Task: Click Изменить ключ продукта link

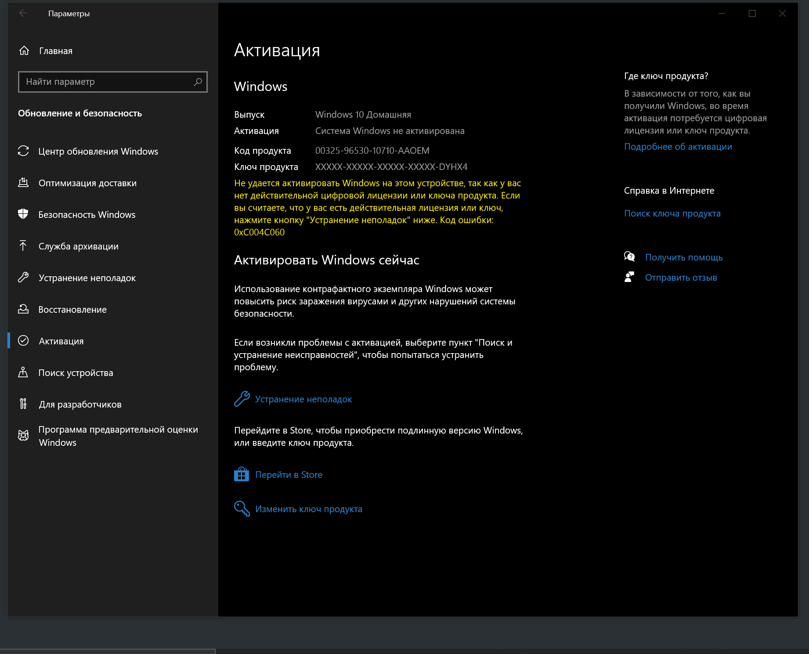Action: click(x=309, y=509)
